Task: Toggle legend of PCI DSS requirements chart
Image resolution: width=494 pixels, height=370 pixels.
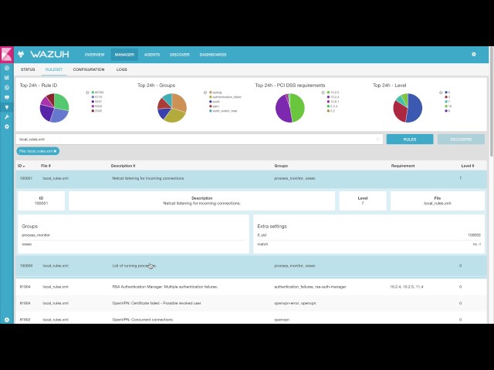Action: tap(323, 92)
